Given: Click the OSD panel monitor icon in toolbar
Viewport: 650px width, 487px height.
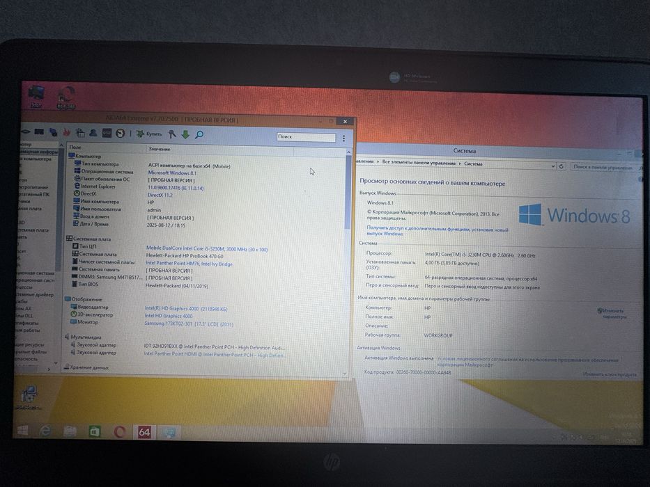Looking at the screenshot, I should tap(107, 133).
